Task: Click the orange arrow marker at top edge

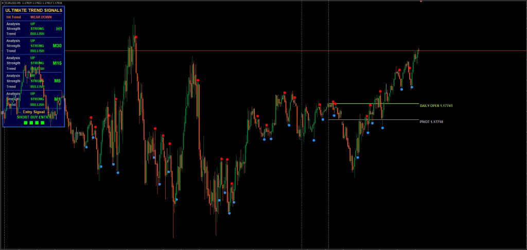Action: point(421,2)
